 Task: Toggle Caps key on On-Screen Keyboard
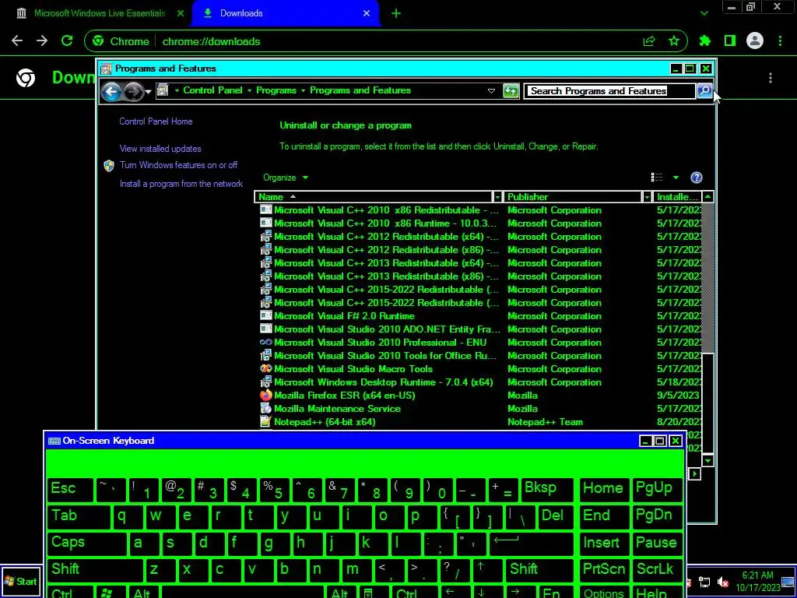pos(86,543)
